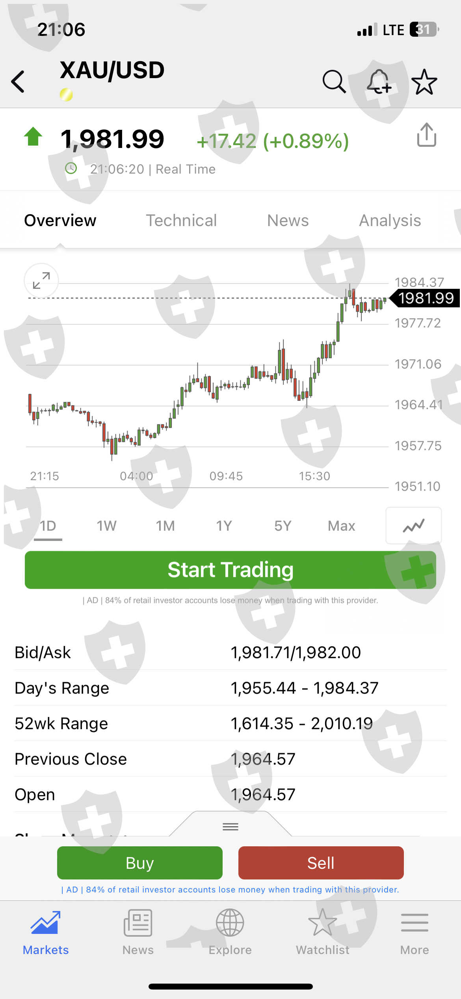This screenshot has width=461, height=999.
Task: Open Watchlist in the bottom bar
Action: pyautogui.click(x=323, y=932)
